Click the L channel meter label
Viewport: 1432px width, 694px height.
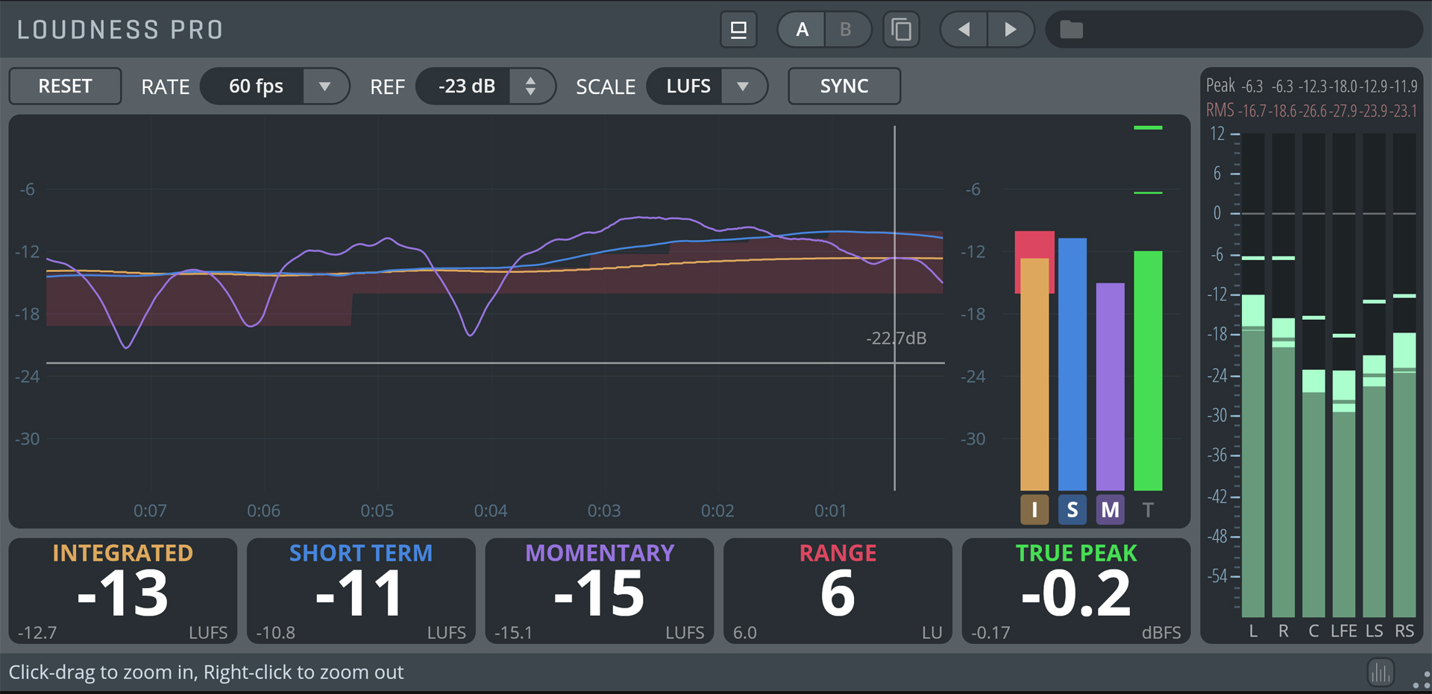[x=1253, y=631]
